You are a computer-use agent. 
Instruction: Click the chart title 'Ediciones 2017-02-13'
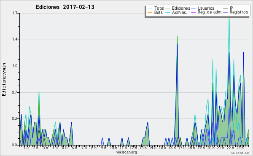[x=65, y=7]
